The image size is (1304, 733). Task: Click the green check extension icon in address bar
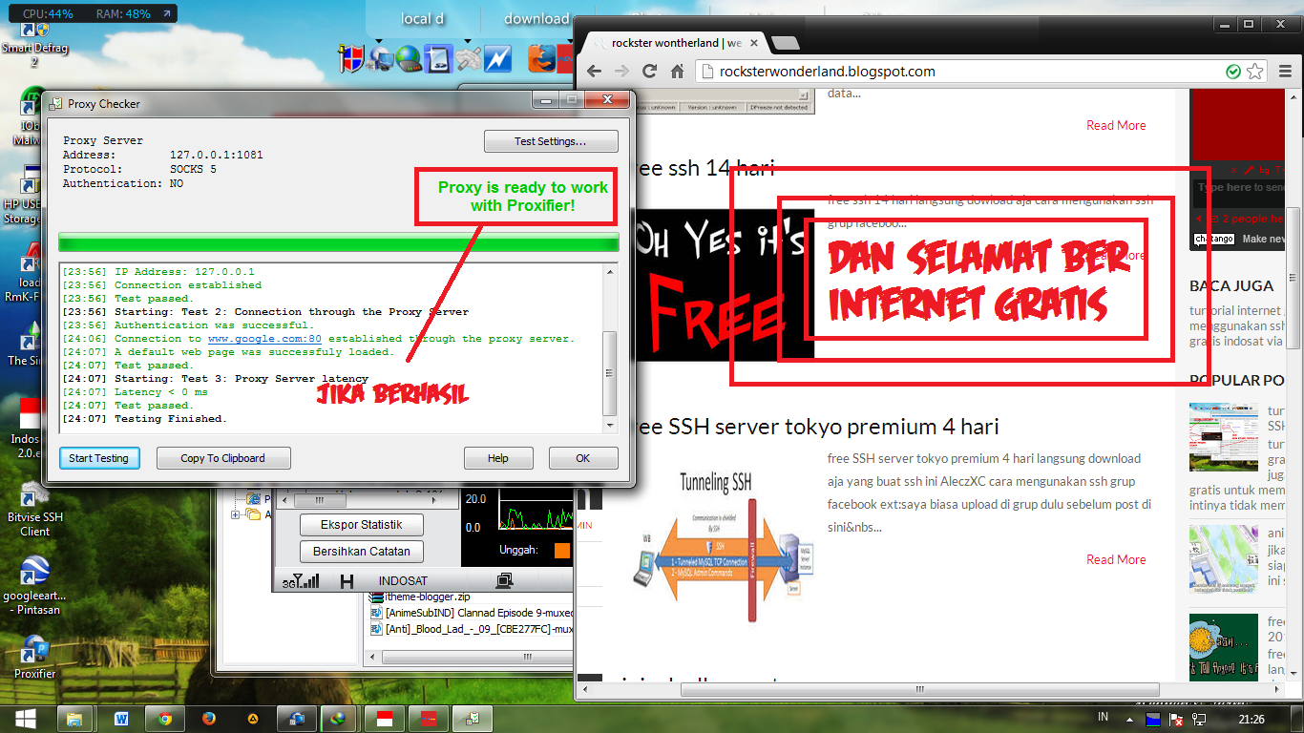click(x=1233, y=72)
